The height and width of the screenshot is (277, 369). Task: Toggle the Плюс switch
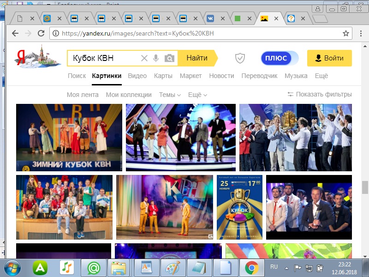(280, 58)
